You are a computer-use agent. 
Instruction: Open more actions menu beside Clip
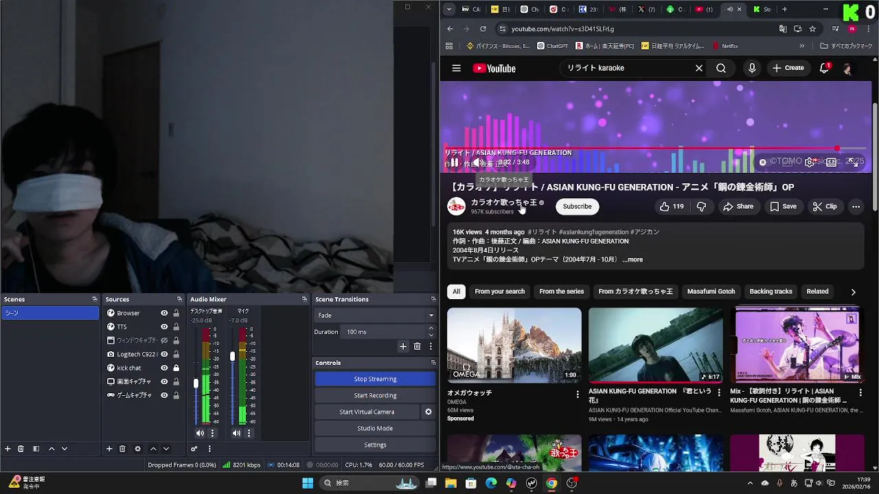pyautogui.click(x=856, y=207)
